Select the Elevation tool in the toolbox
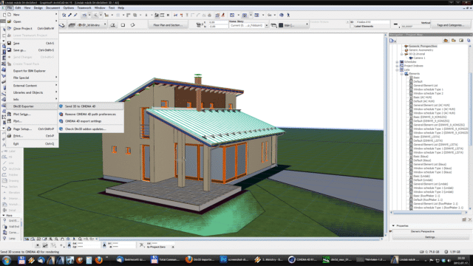473x266 pixels. coord(10,192)
